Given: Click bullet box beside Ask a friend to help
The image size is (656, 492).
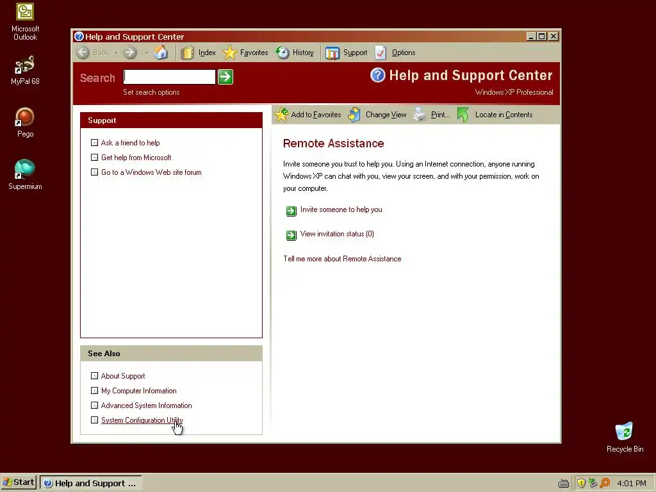Looking at the screenshot, I should pyautogui.click(x=95, y=143).
